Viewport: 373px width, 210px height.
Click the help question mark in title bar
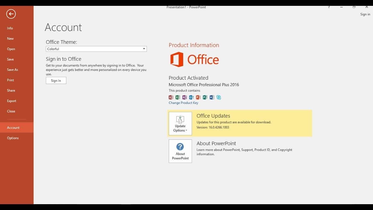point(329,7)
